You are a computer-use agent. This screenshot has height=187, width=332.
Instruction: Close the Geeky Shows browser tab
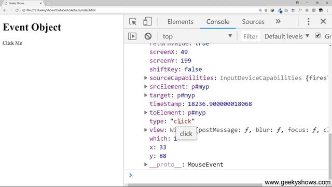point(40,3)
